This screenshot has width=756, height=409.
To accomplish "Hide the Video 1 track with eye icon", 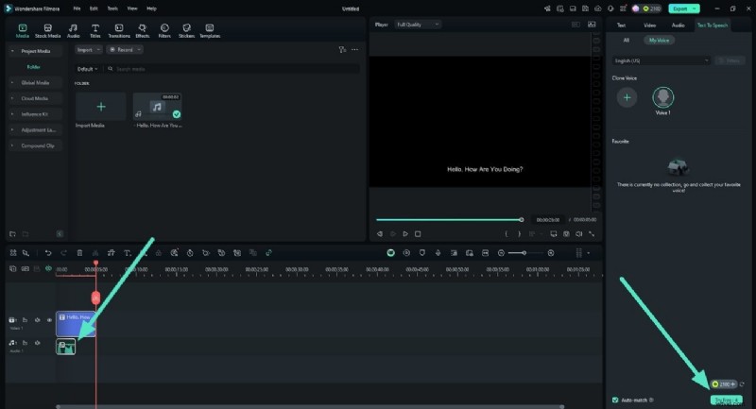I will pyautogui.click(x=49, y=320).
